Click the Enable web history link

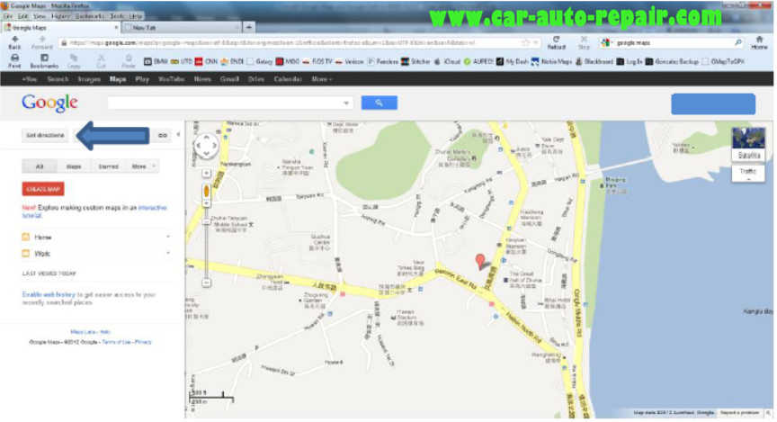pyautogui.click(x=49, y=294)
